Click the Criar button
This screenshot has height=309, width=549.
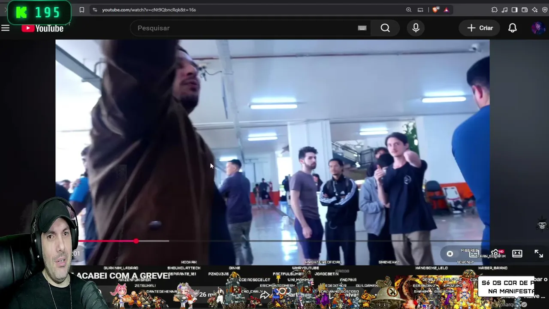pyautogui.click(x=480, y=28)
